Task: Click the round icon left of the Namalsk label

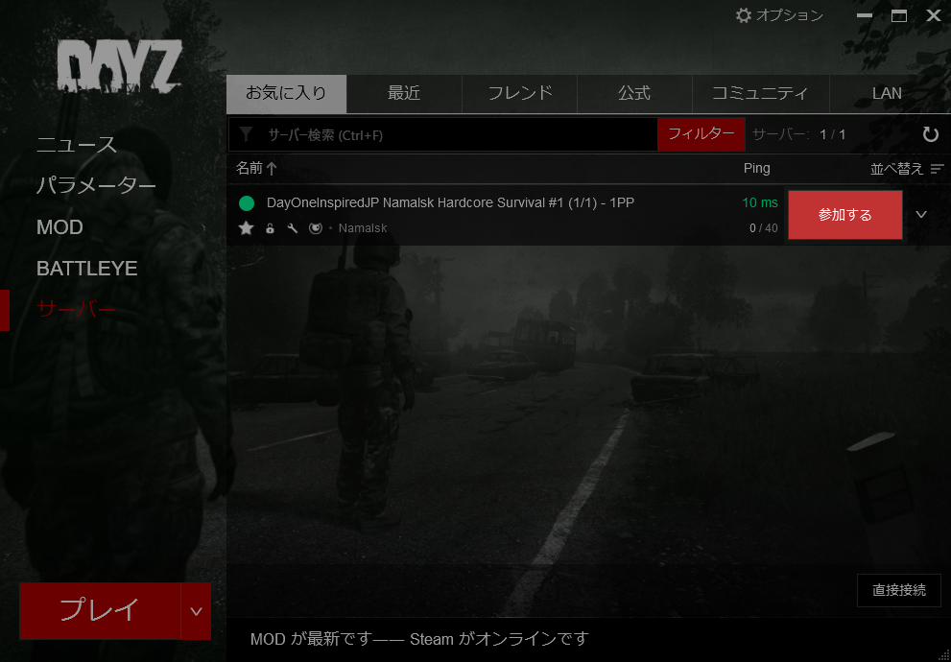Action: pyautogui.click(x=315, y=228)
